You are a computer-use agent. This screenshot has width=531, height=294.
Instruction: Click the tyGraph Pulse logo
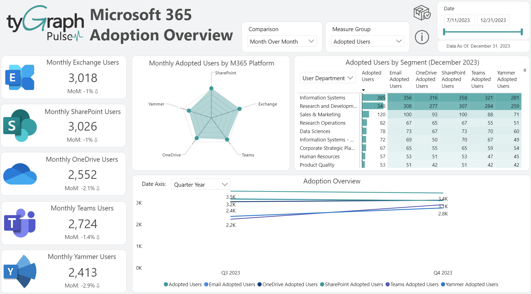click(45, 23)
